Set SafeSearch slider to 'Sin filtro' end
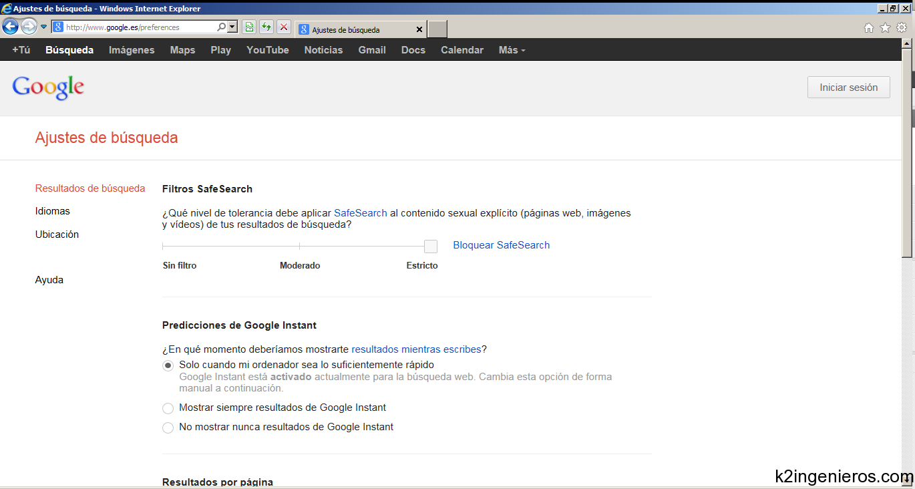915x489 pixels. (164, 247)
